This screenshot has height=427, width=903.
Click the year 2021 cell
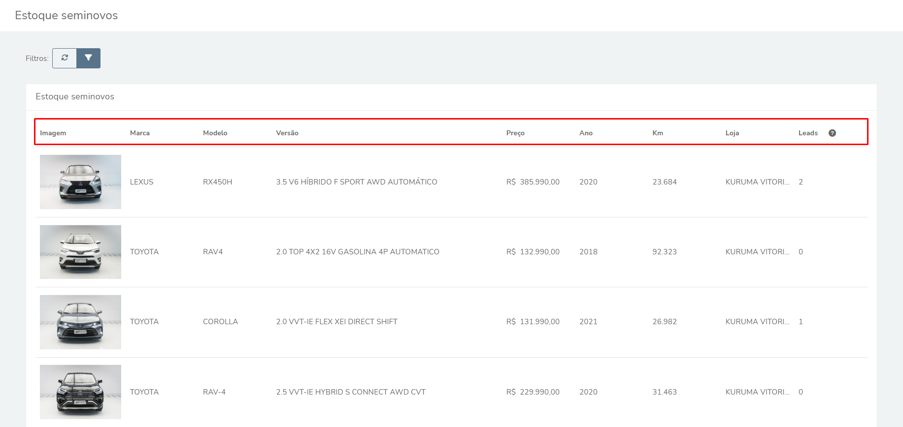coord(588,322)
